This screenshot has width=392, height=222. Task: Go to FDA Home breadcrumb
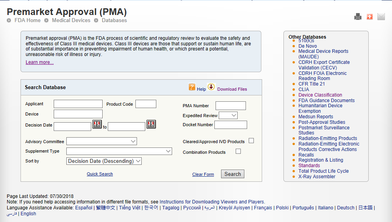coord(27,20)
